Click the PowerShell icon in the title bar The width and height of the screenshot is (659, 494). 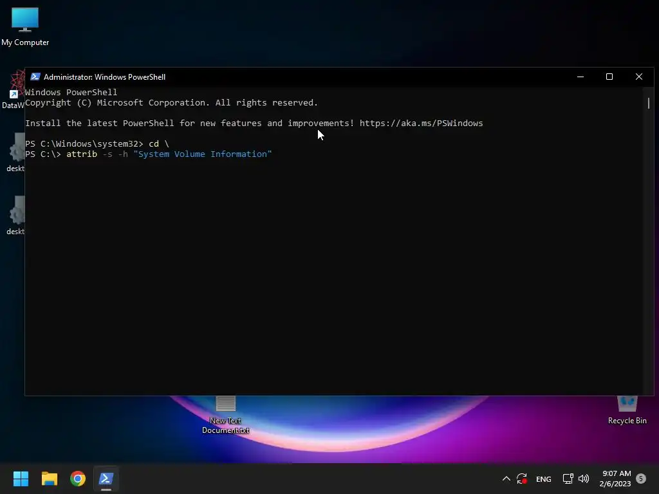tap(35, 77)
